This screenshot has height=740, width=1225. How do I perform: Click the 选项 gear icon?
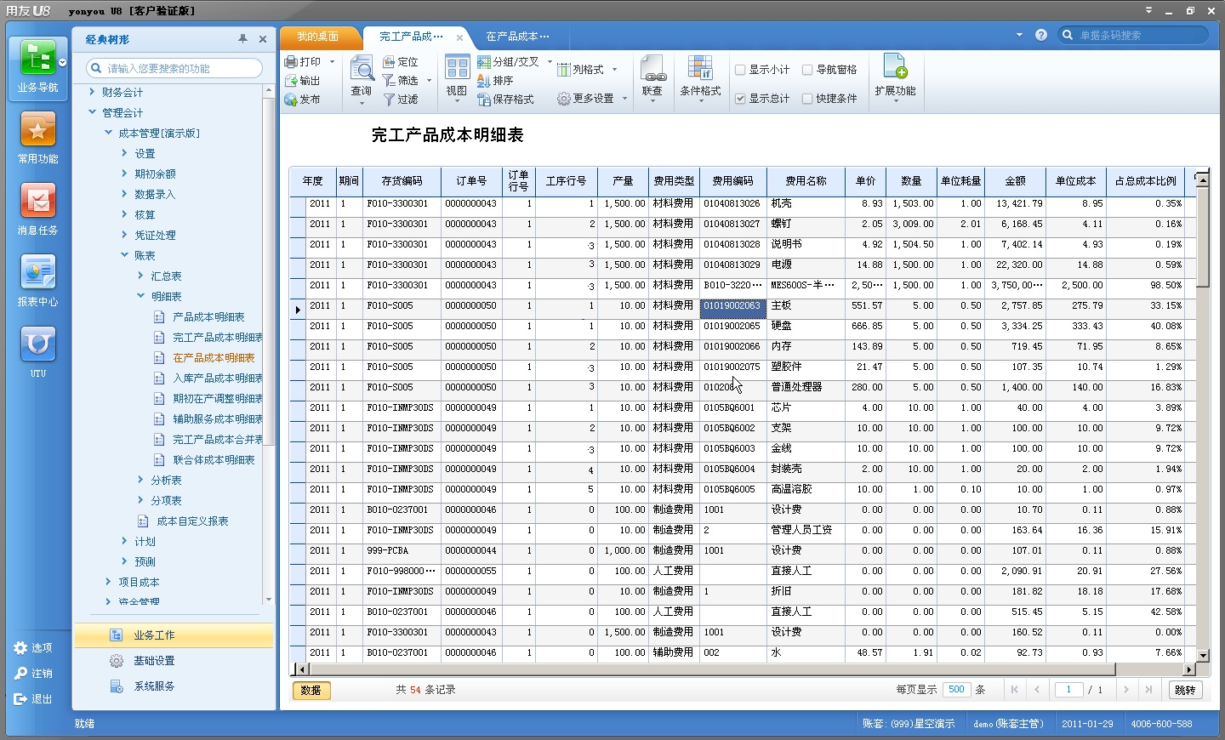coord(20,648)
